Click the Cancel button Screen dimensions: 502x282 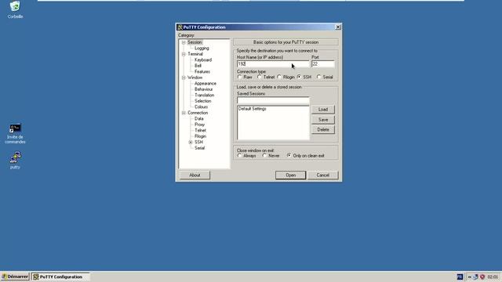coord(322,175)
